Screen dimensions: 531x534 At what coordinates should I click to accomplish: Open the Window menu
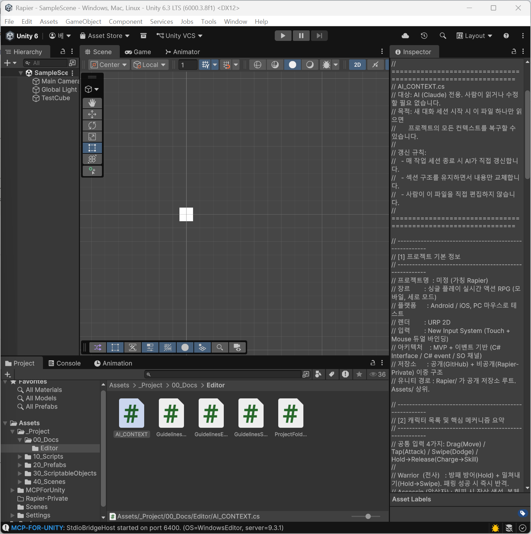pos(236,22)
